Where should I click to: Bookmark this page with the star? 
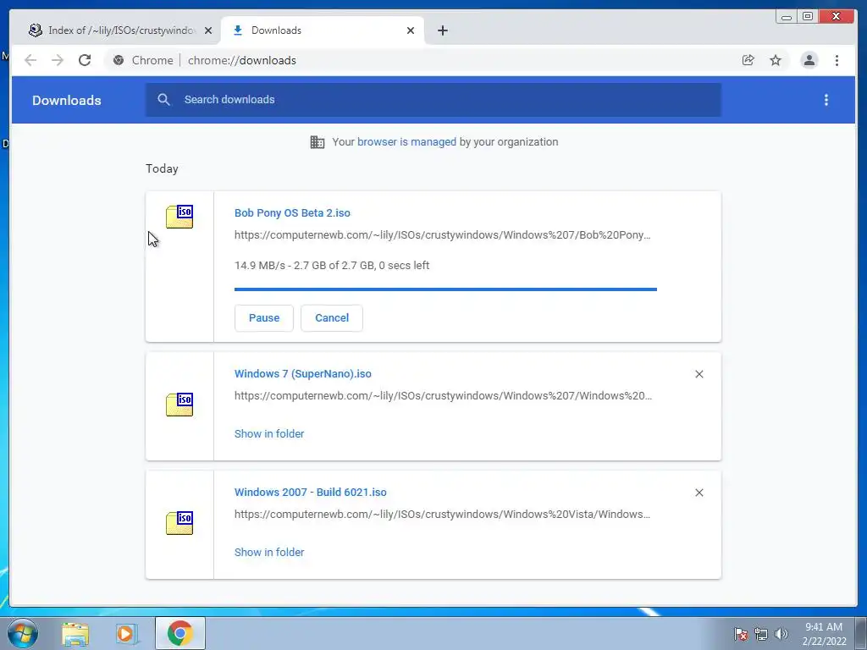[776, 60]
